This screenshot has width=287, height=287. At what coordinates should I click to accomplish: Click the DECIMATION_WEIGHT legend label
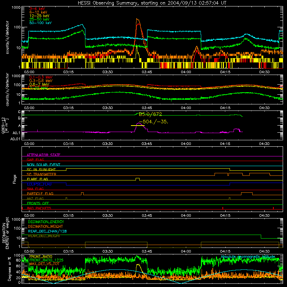[x=46, y=226]
